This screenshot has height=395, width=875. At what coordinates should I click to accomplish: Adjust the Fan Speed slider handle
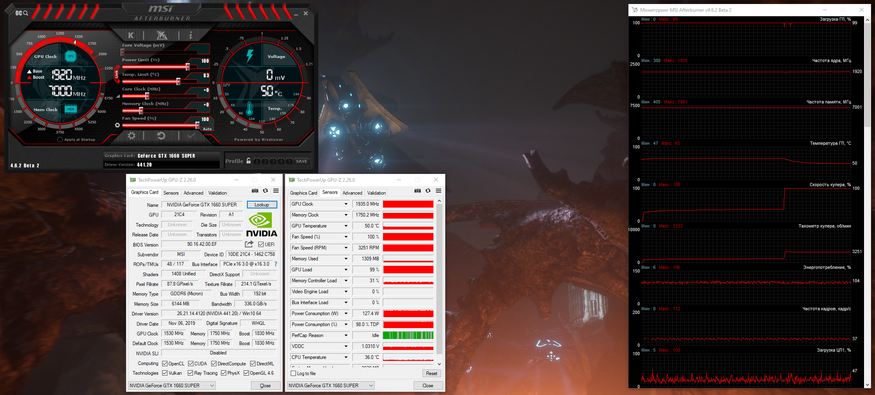click(x=197, y=125)
